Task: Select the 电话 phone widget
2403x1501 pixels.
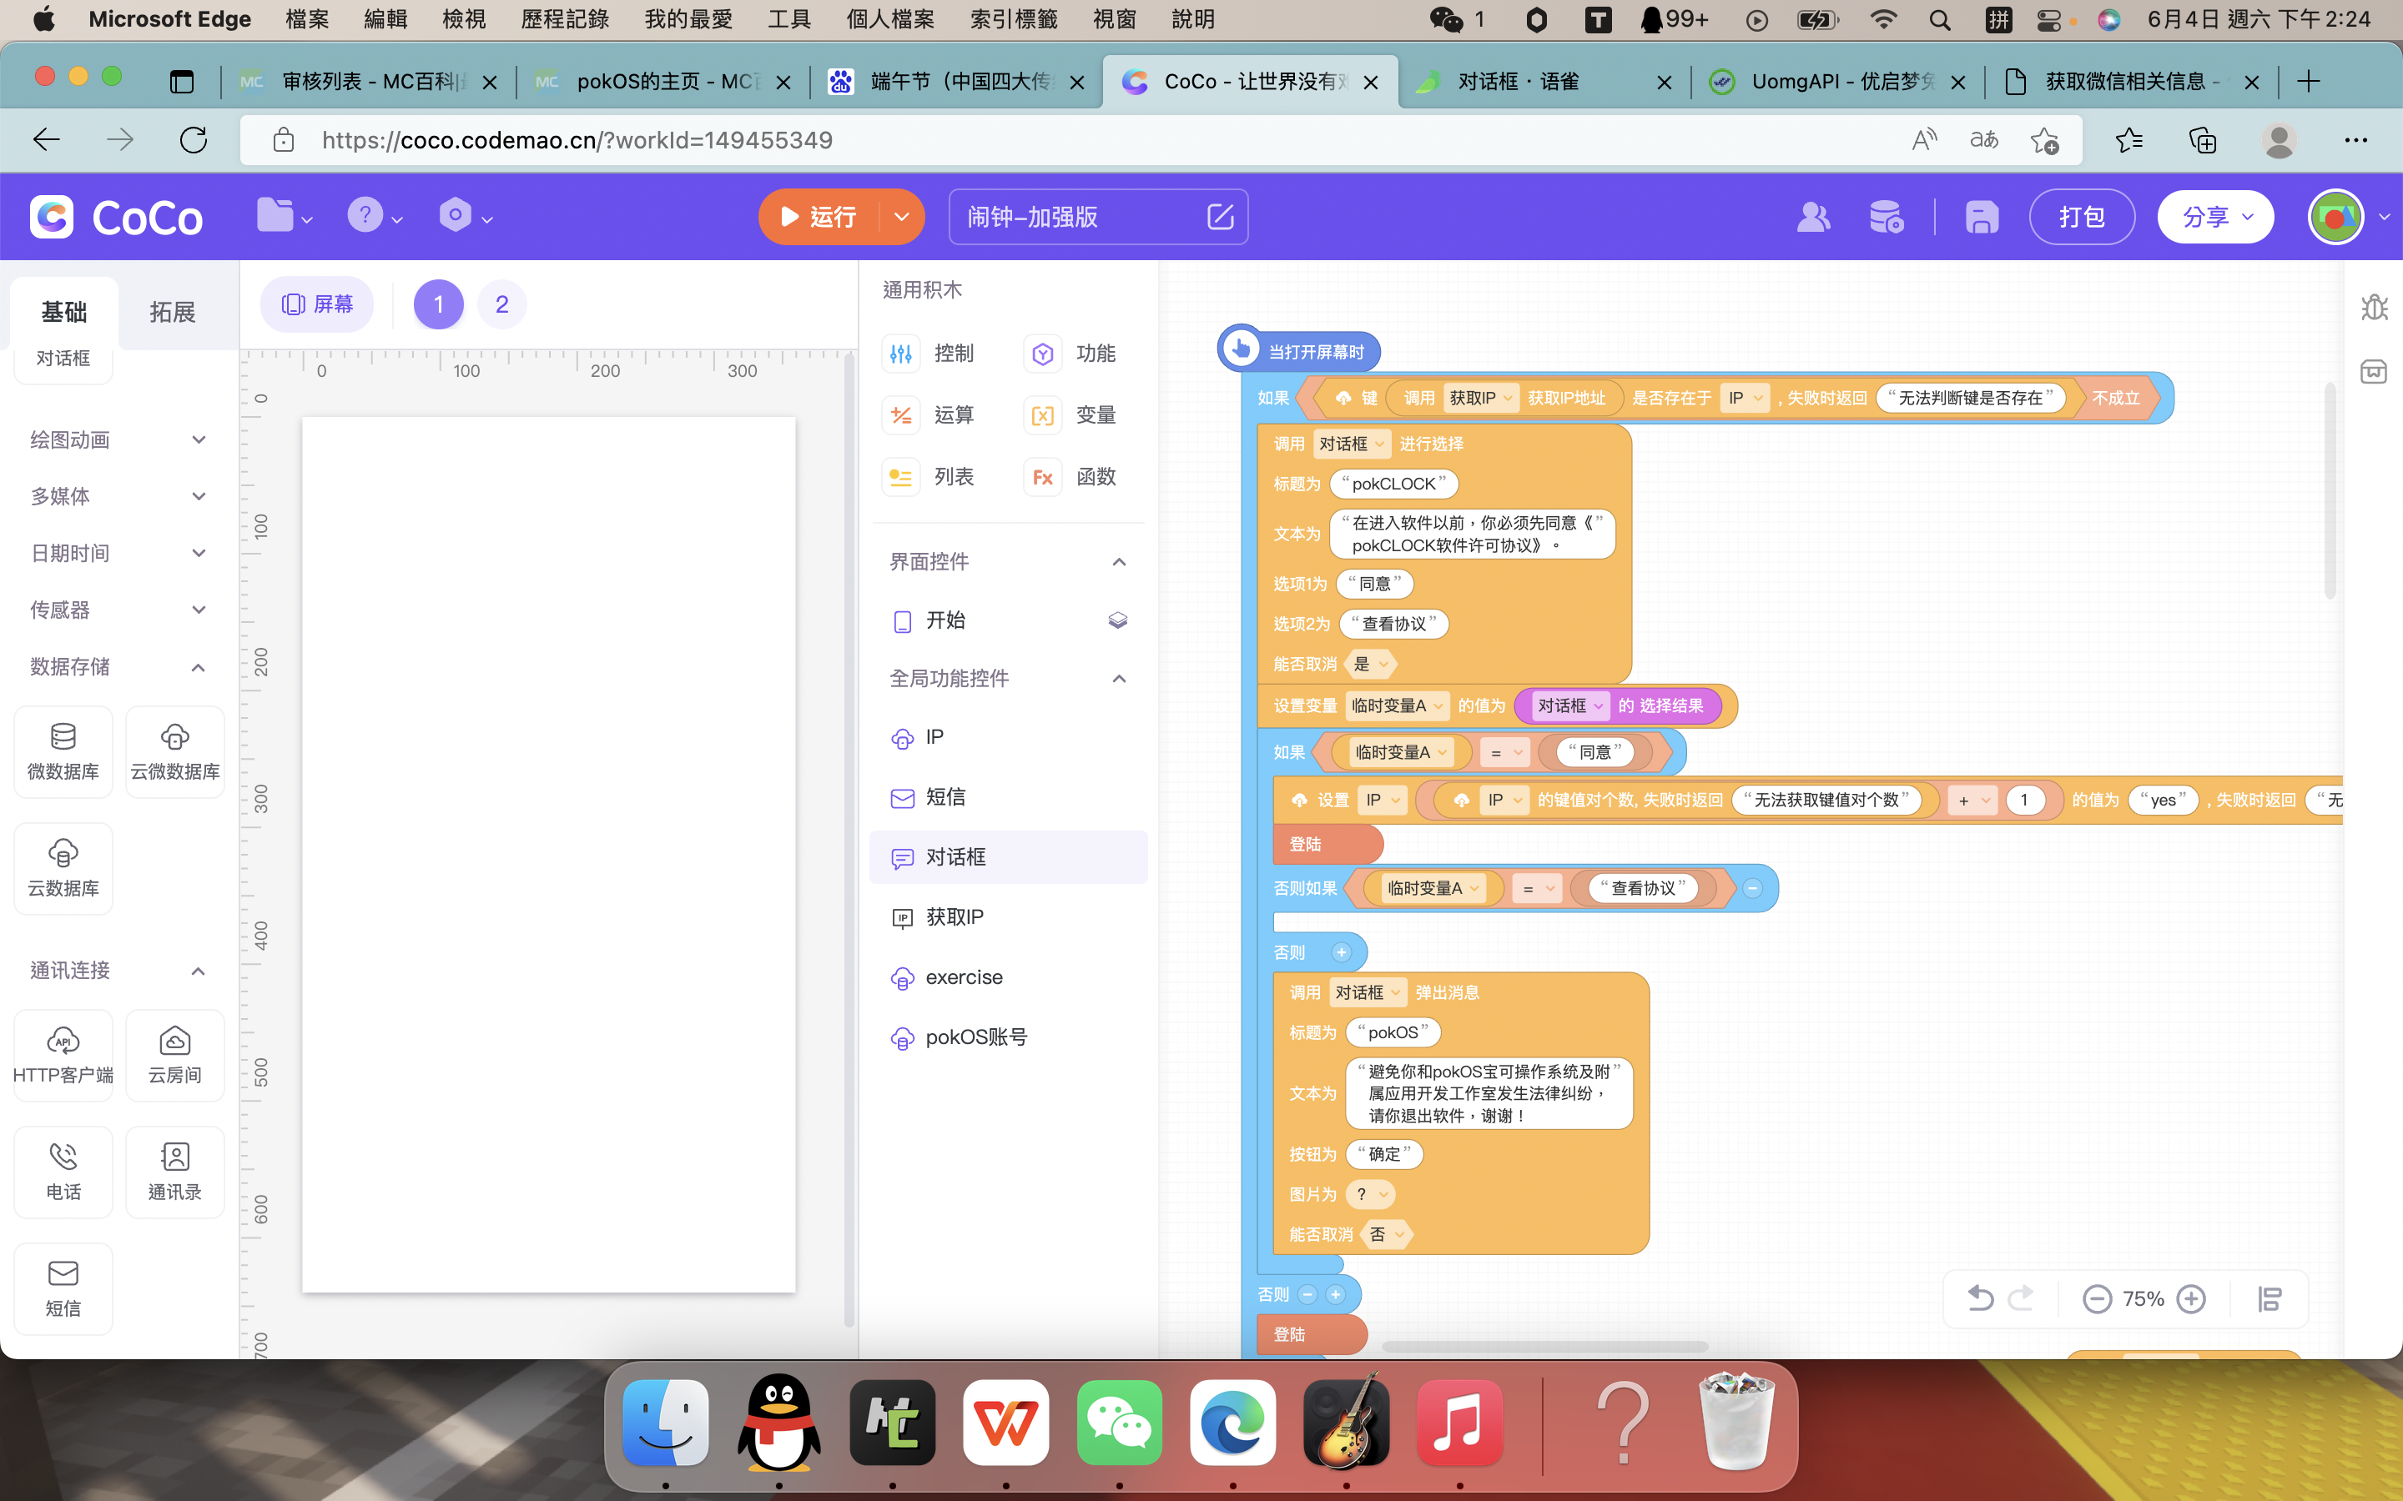Action: 63,1172
